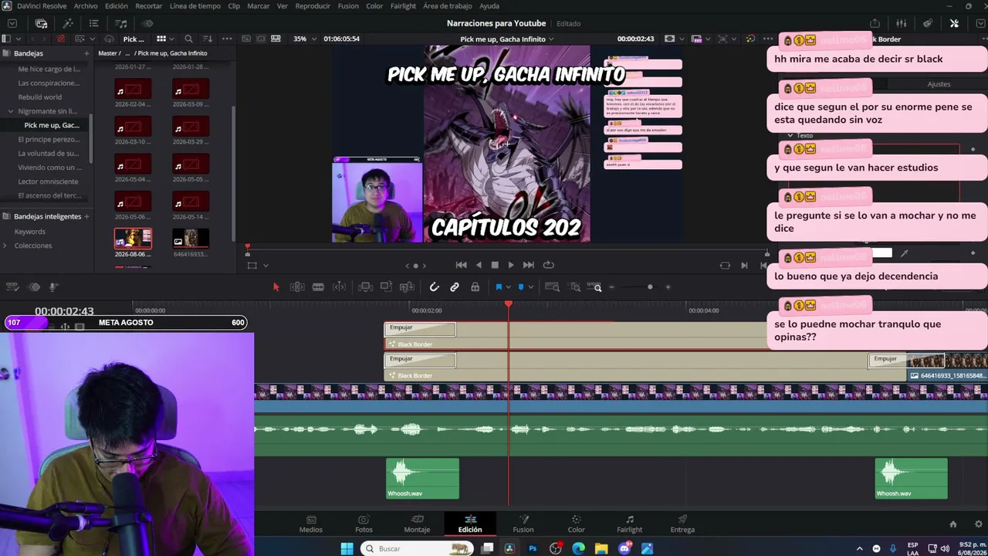This screenshot has width=988, height=556.
Task: Open media pool three-dot options menu
Action: [x=227, y=39]
